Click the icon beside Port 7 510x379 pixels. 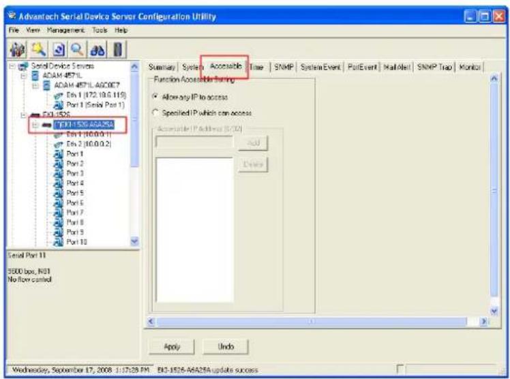(x=58, y=213)
